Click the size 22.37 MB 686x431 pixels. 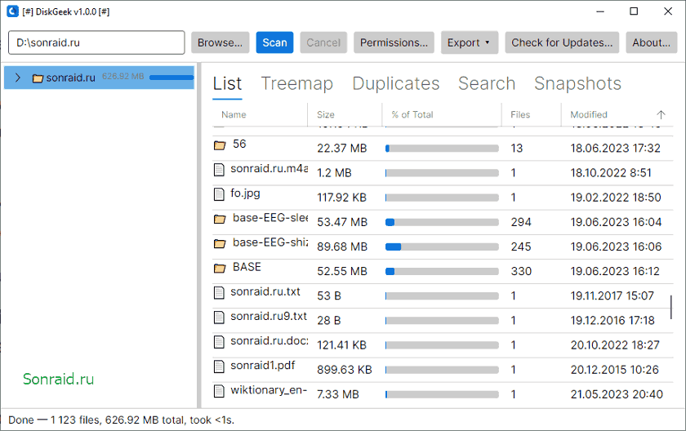coord(342,149)
